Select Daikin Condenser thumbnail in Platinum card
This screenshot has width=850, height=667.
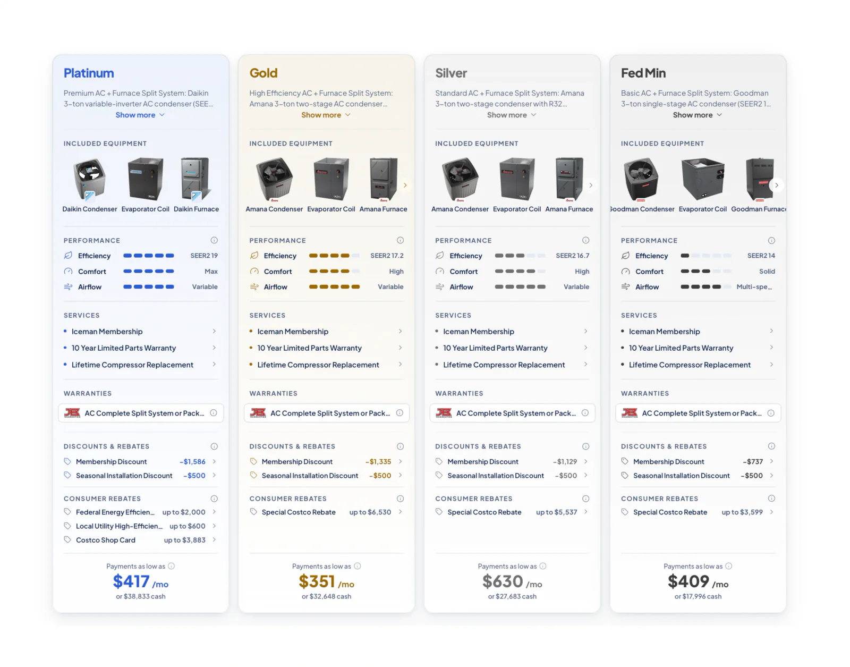90,185
